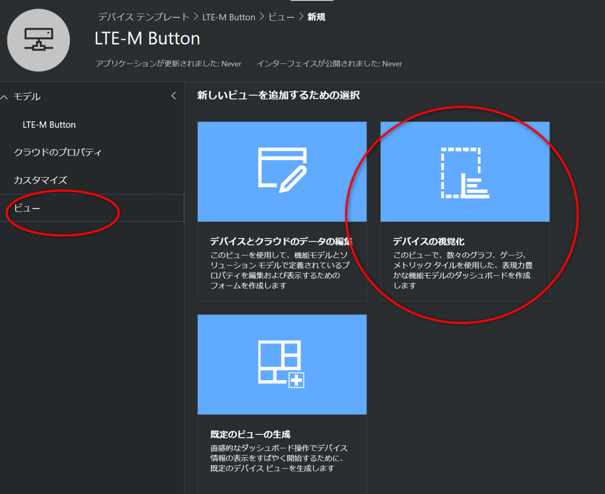Screen dimensions: 605x494
Task: Choose the 既定のビューの生成 card title
Action: (250, 434)
